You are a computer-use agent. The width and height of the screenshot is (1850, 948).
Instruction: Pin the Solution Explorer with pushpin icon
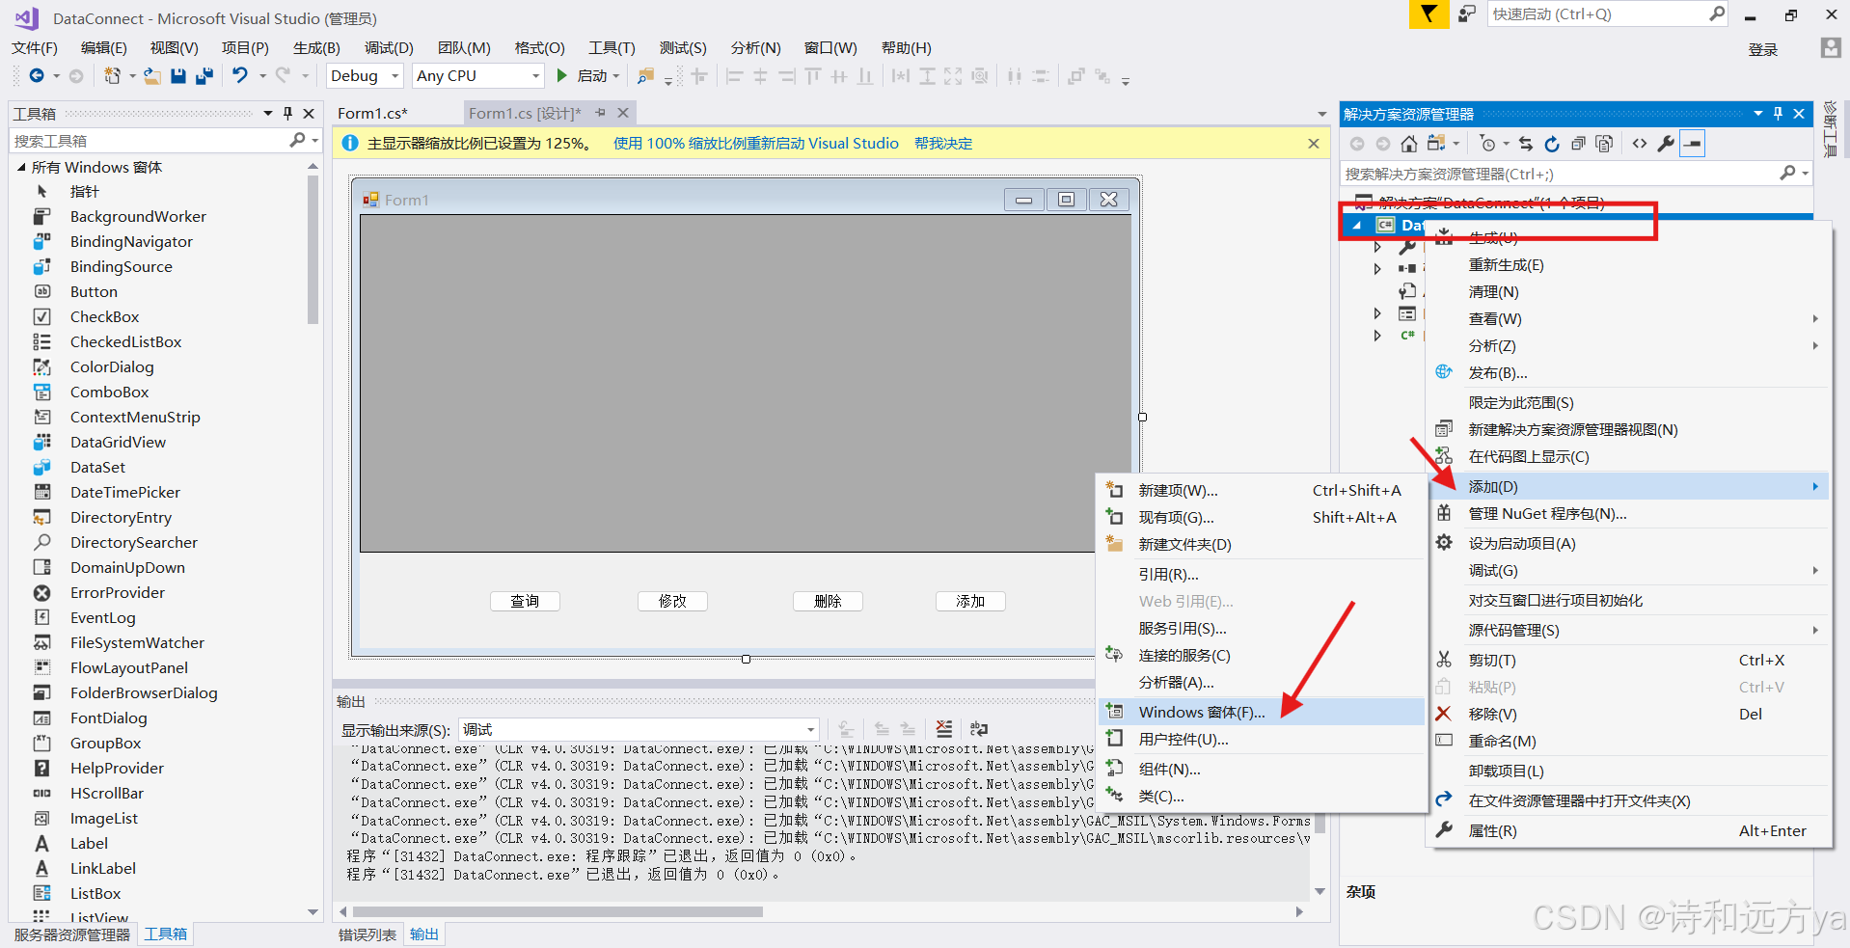[1779, 114]
